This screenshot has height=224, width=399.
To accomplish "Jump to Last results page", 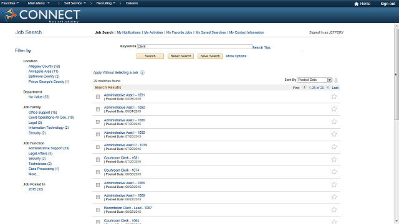I will tap(335, 88).
